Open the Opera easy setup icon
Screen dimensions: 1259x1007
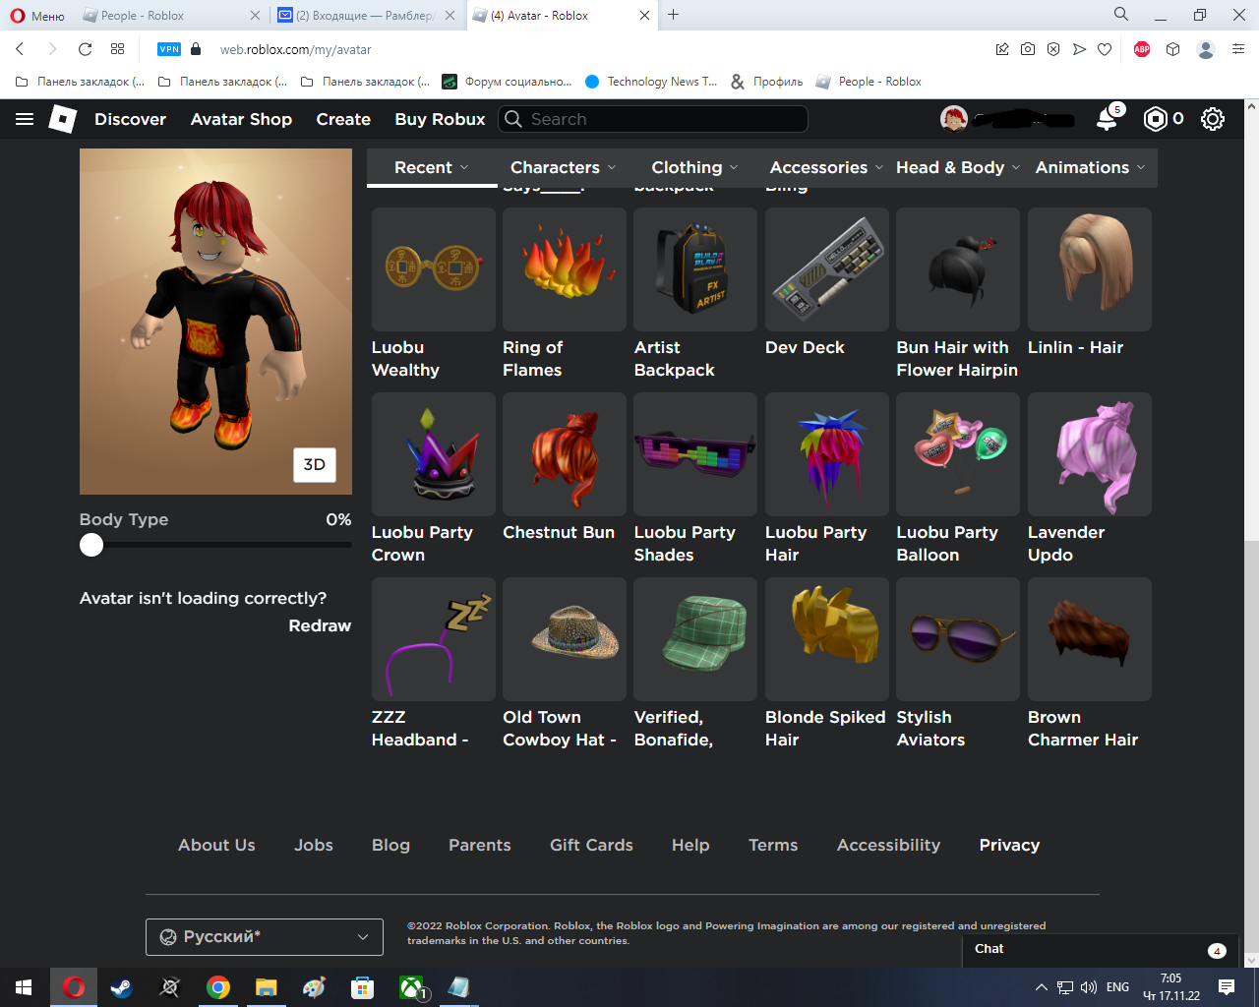tap(1238, 49)
